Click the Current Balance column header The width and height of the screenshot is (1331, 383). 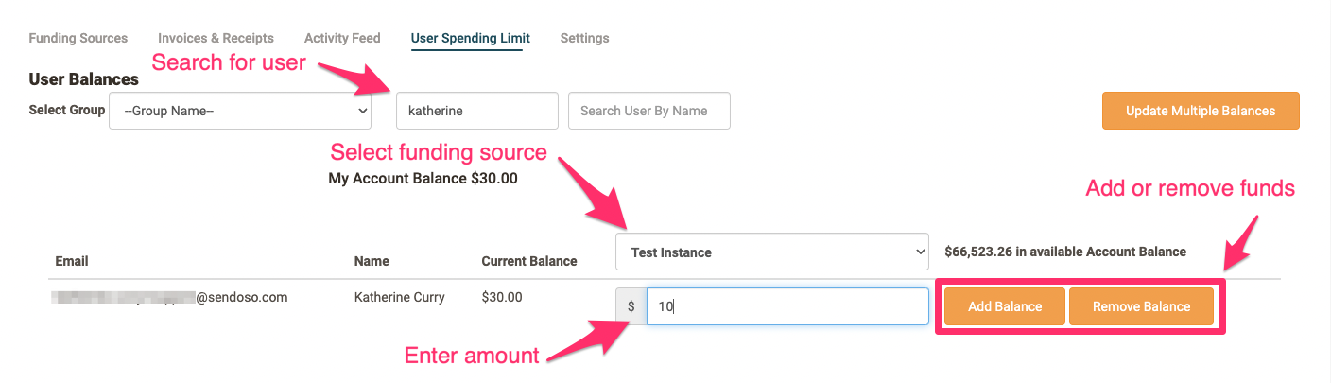click(529, 261)
